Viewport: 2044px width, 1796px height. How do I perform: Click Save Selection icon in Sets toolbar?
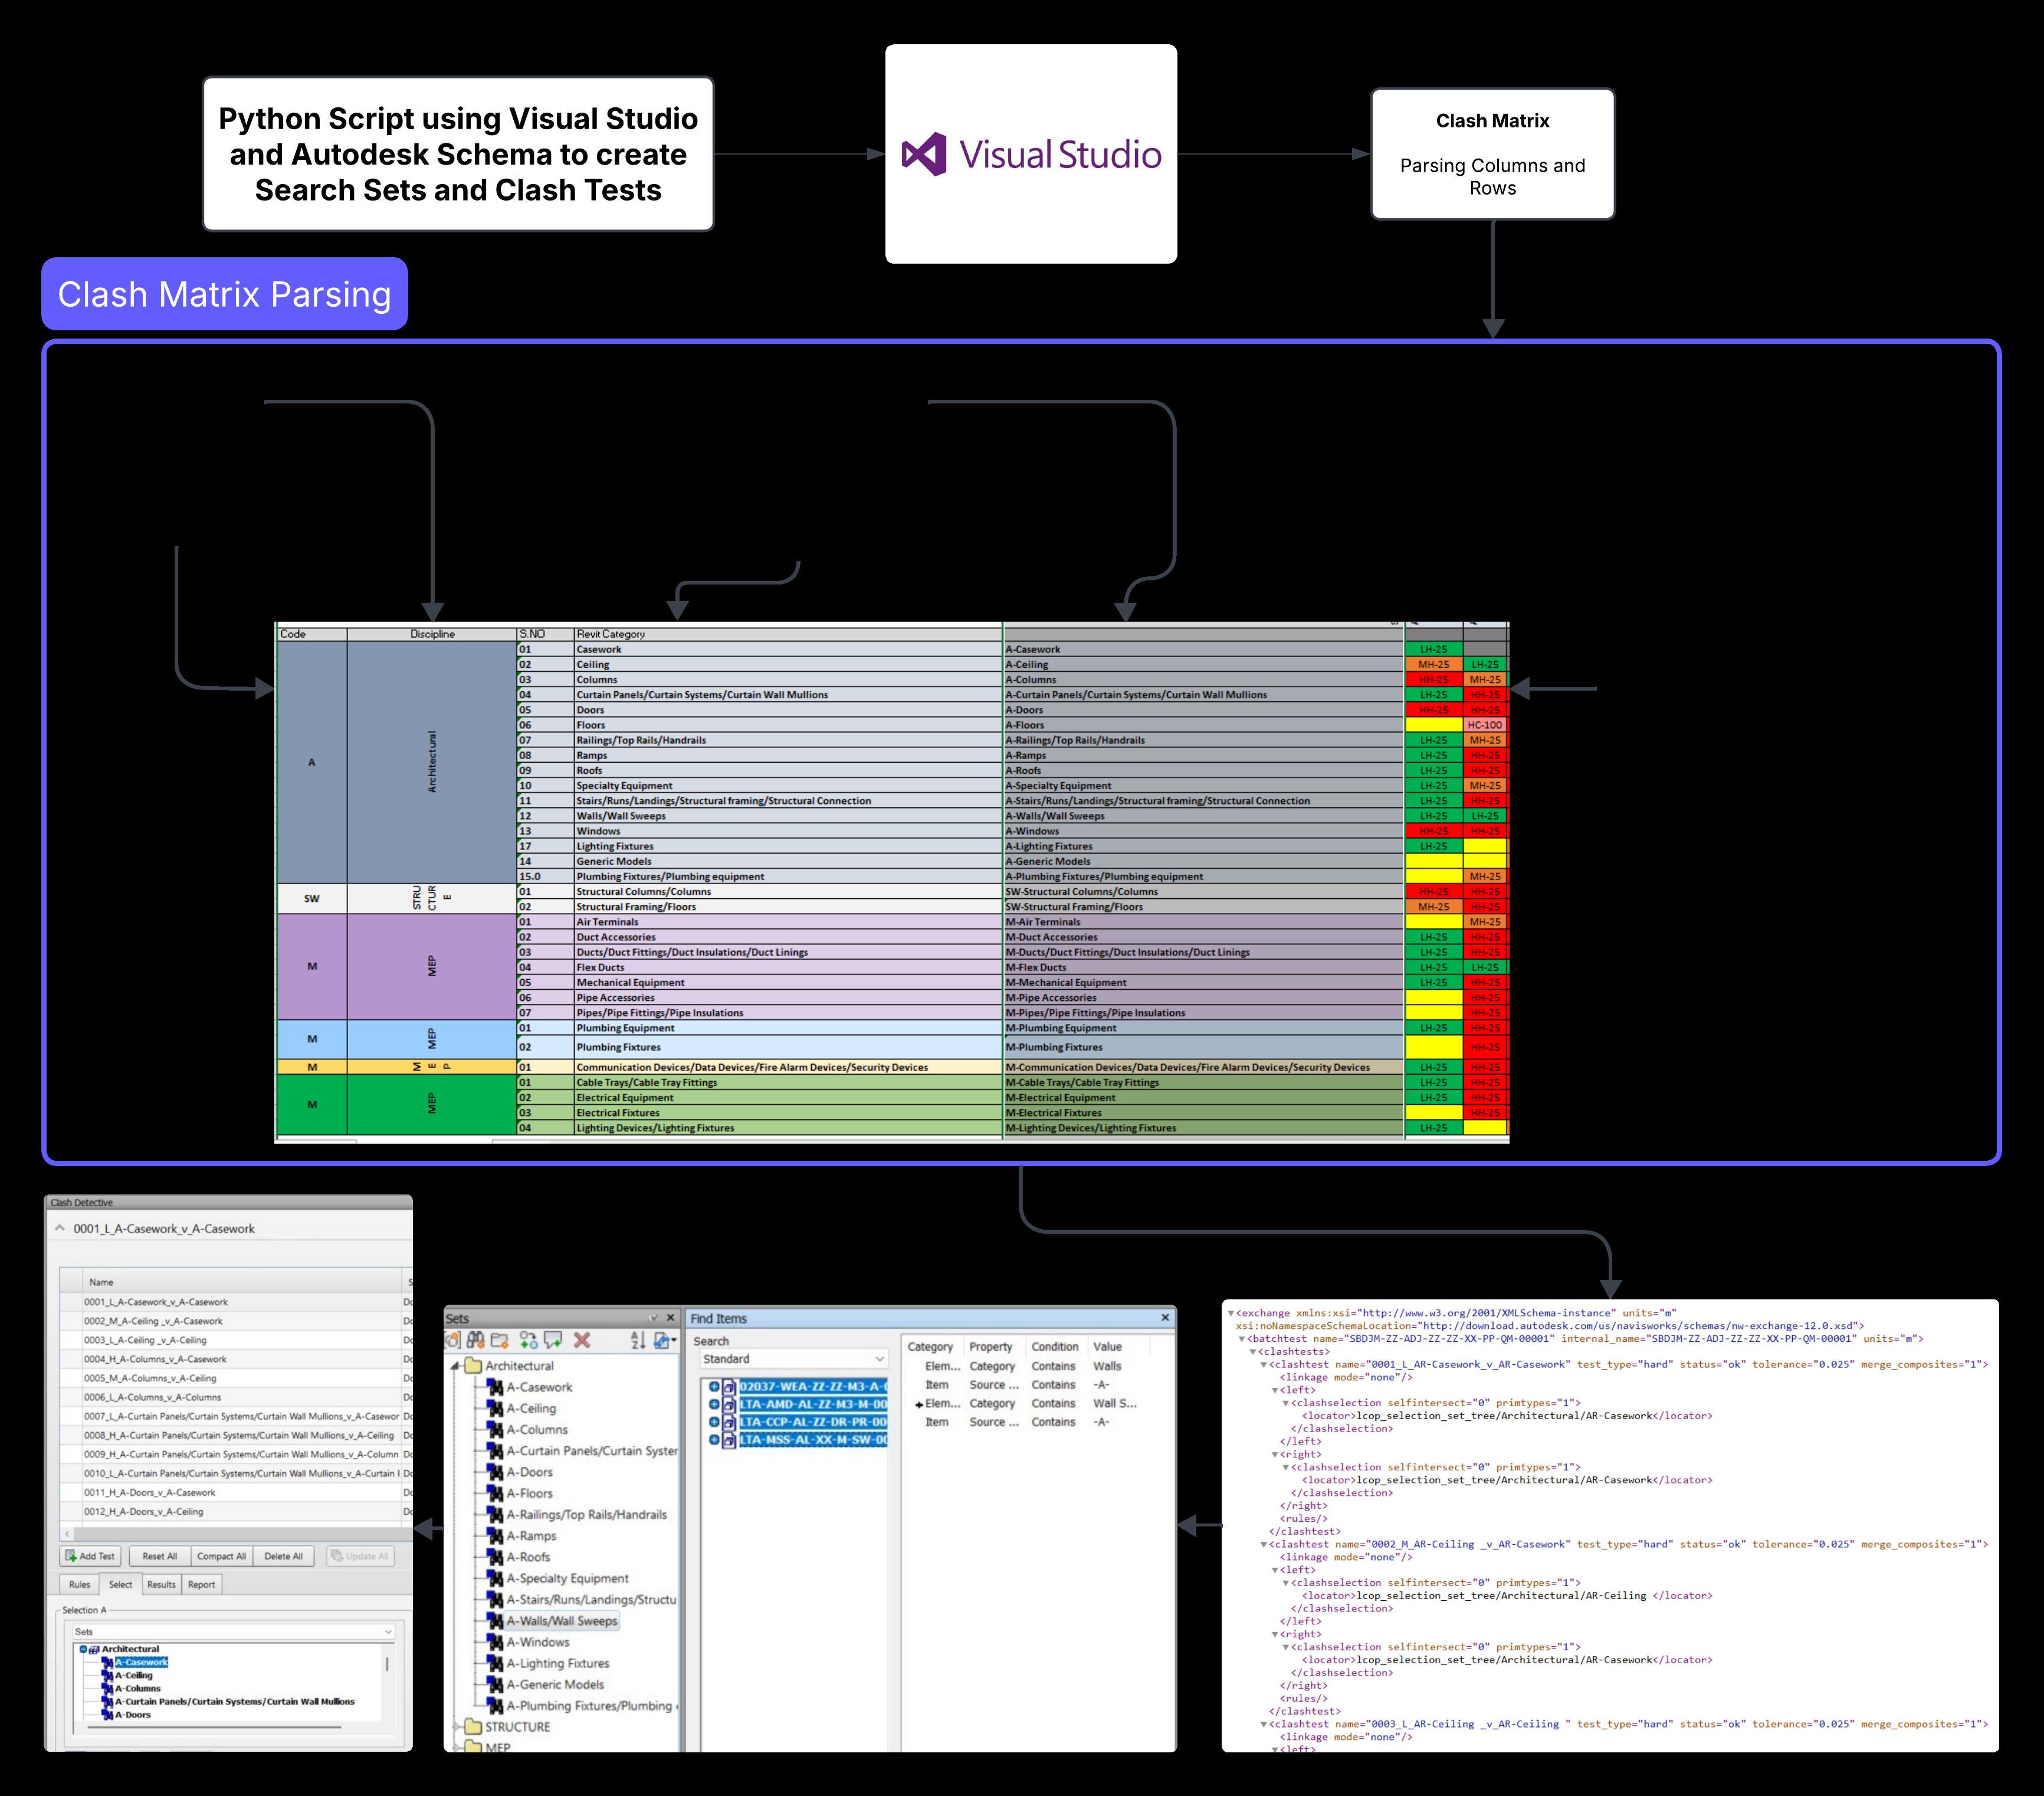[x=453, y=1340]
